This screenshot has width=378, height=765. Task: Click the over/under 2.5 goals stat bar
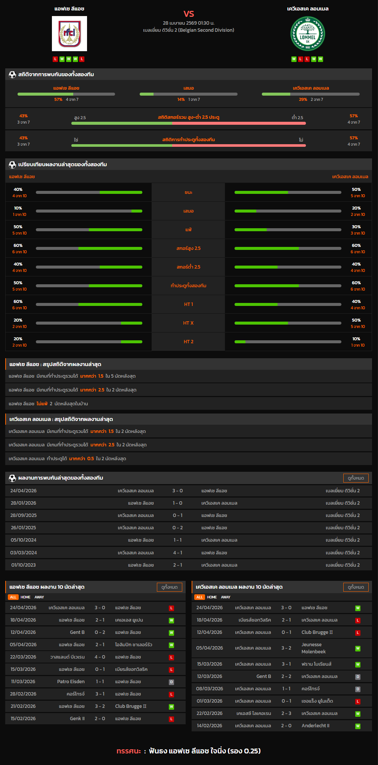[x=188, y=123]
